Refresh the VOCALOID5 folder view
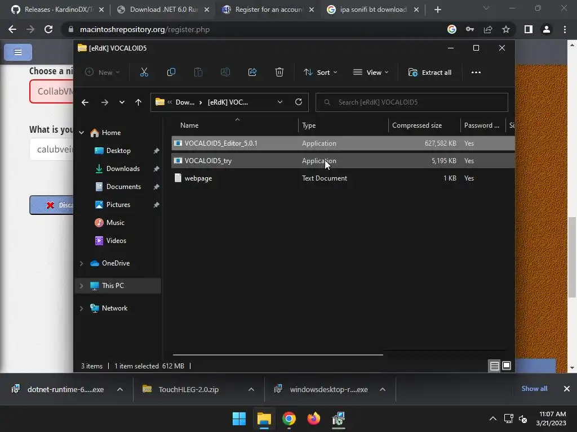Screen dimensions: 577x432 tap(299, 102)
